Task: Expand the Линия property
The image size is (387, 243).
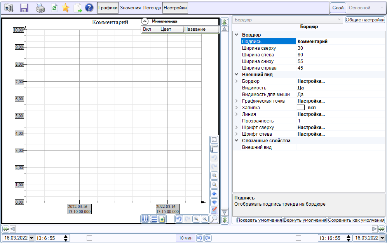Action: click(x=237, y=114)
